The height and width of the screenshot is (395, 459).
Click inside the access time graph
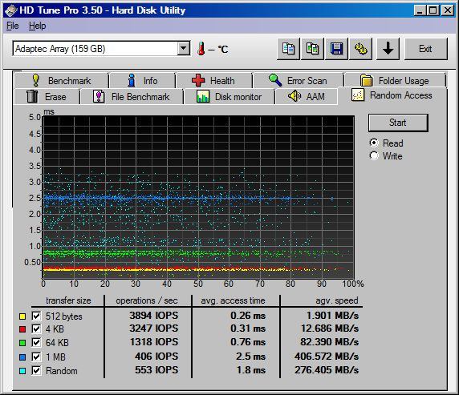[x=198, y=197]
